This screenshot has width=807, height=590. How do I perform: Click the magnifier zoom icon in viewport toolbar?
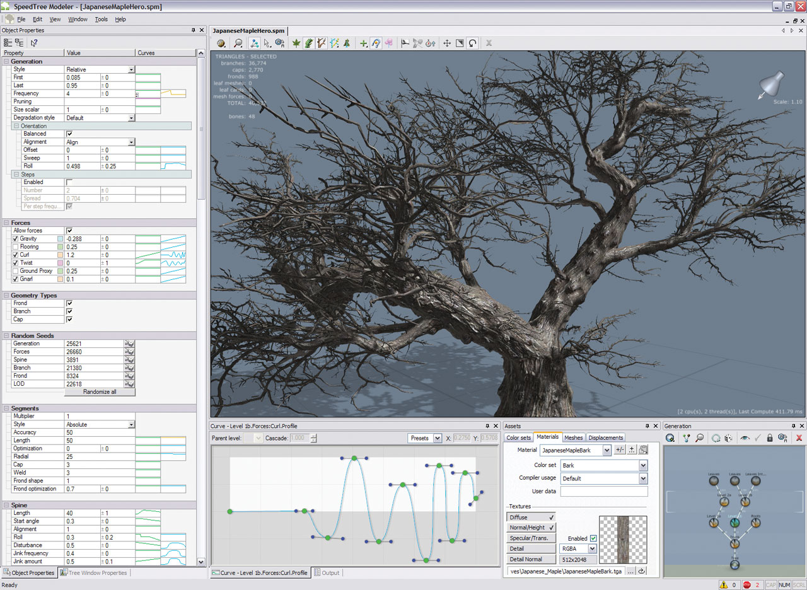tap(238, 43)
